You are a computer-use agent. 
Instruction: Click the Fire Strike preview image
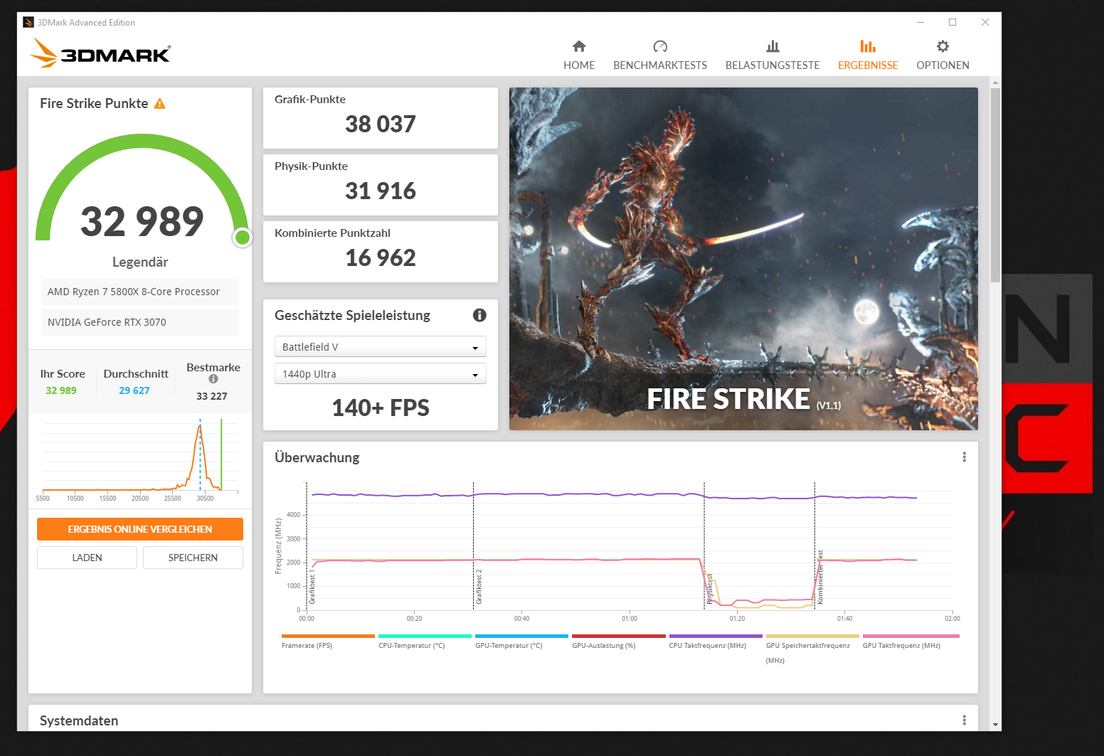click(x=743, y=259)
